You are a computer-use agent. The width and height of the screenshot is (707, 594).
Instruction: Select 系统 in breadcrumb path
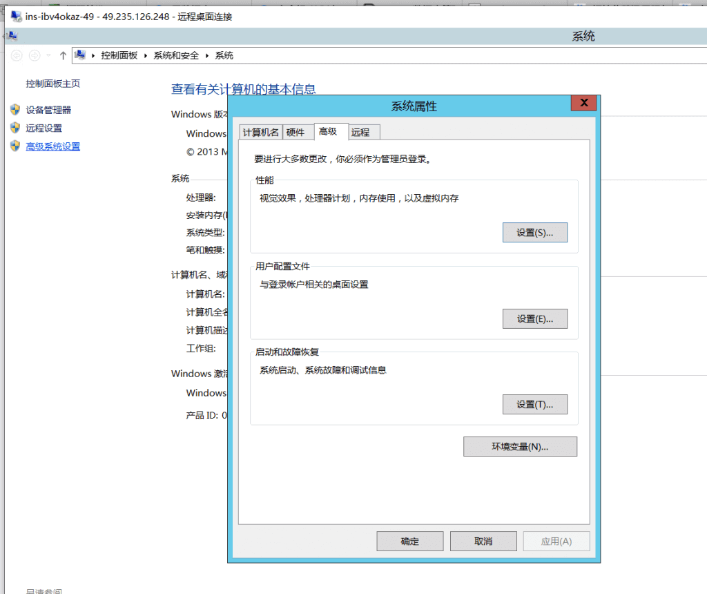[224, 55]
